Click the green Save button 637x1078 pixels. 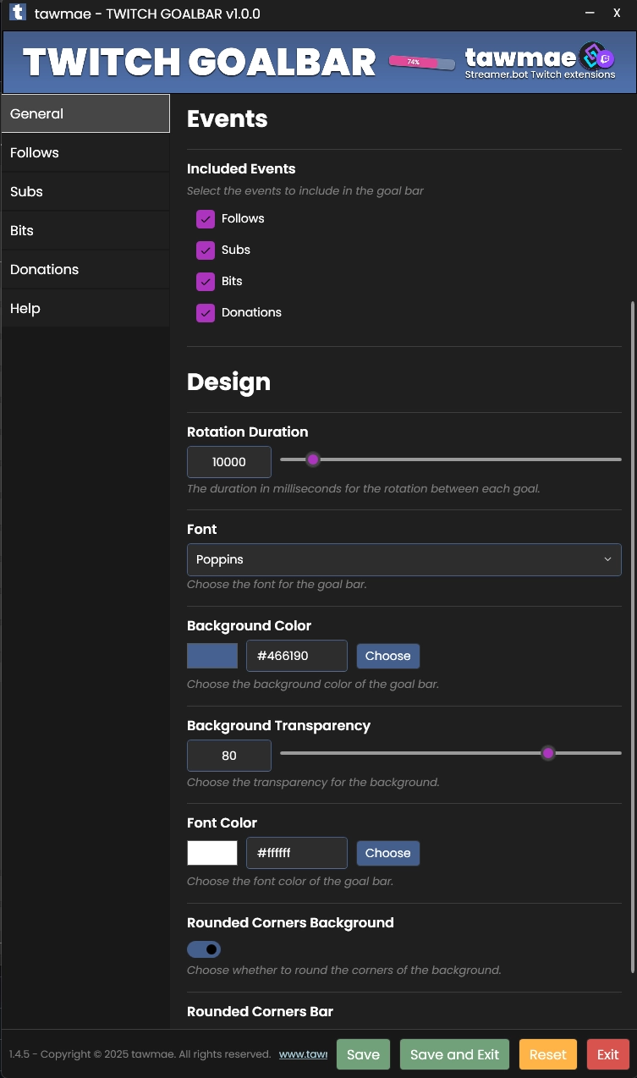pos(363,1054)
